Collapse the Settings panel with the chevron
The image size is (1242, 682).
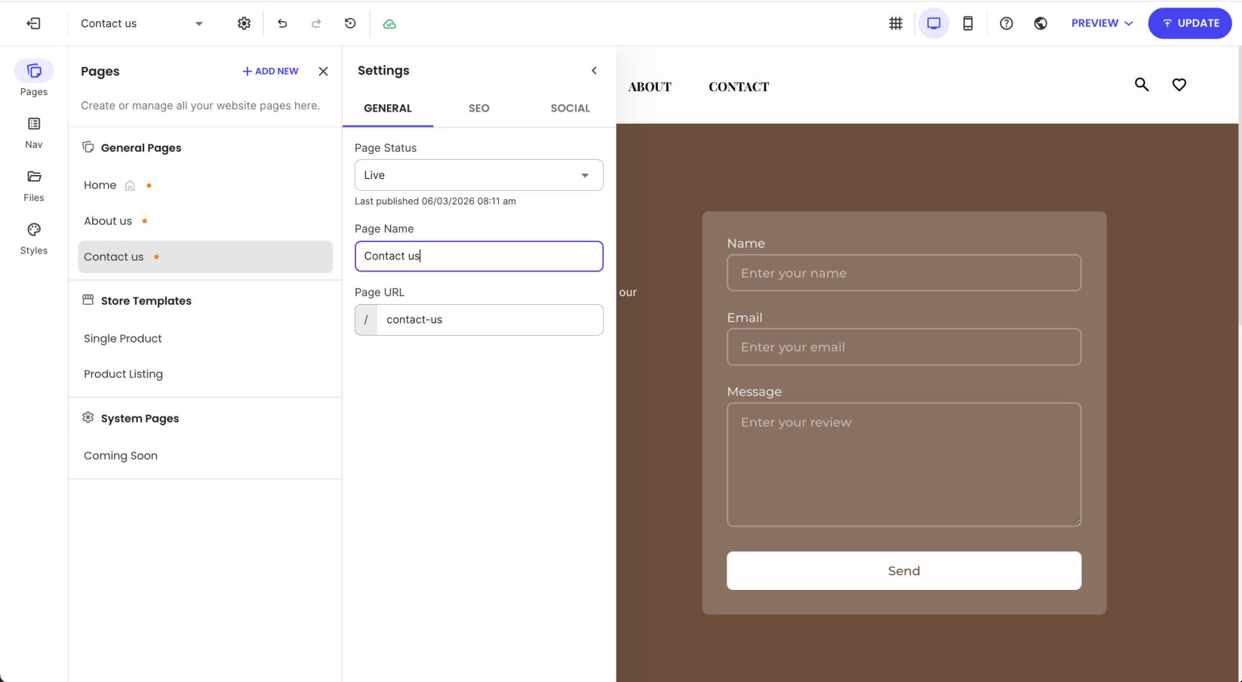point(594,70)
